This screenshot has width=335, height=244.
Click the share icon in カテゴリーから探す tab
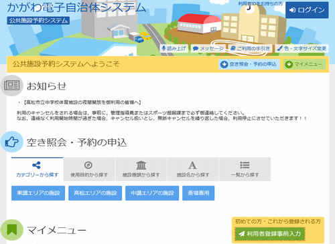36,165
